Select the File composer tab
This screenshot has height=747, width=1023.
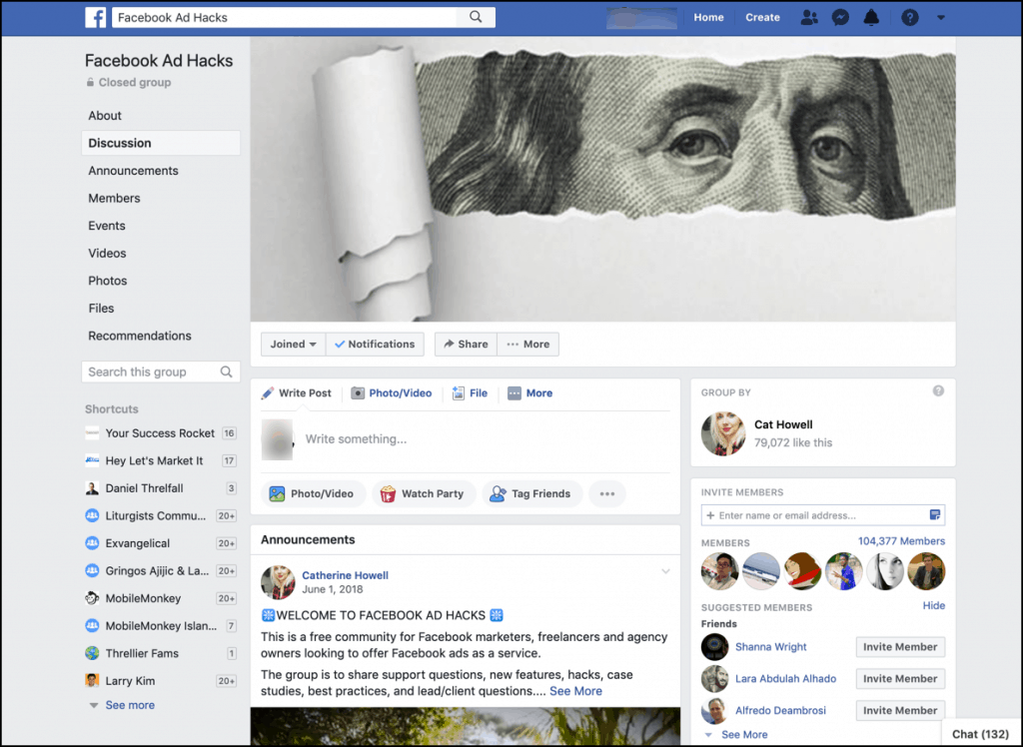[x=470, y=392]
